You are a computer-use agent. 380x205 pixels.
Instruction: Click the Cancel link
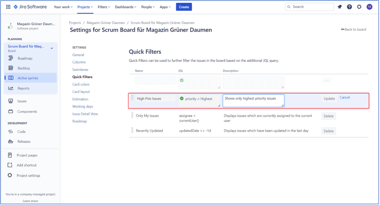tap(344, 97)
